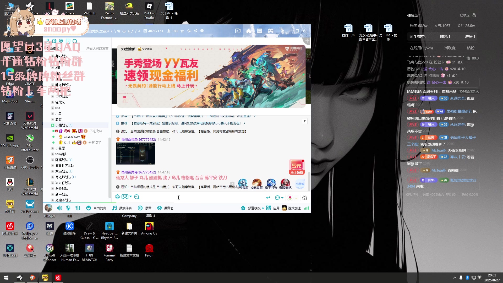
Task: Share the channel using the share icon
Action: coord(195,31)
